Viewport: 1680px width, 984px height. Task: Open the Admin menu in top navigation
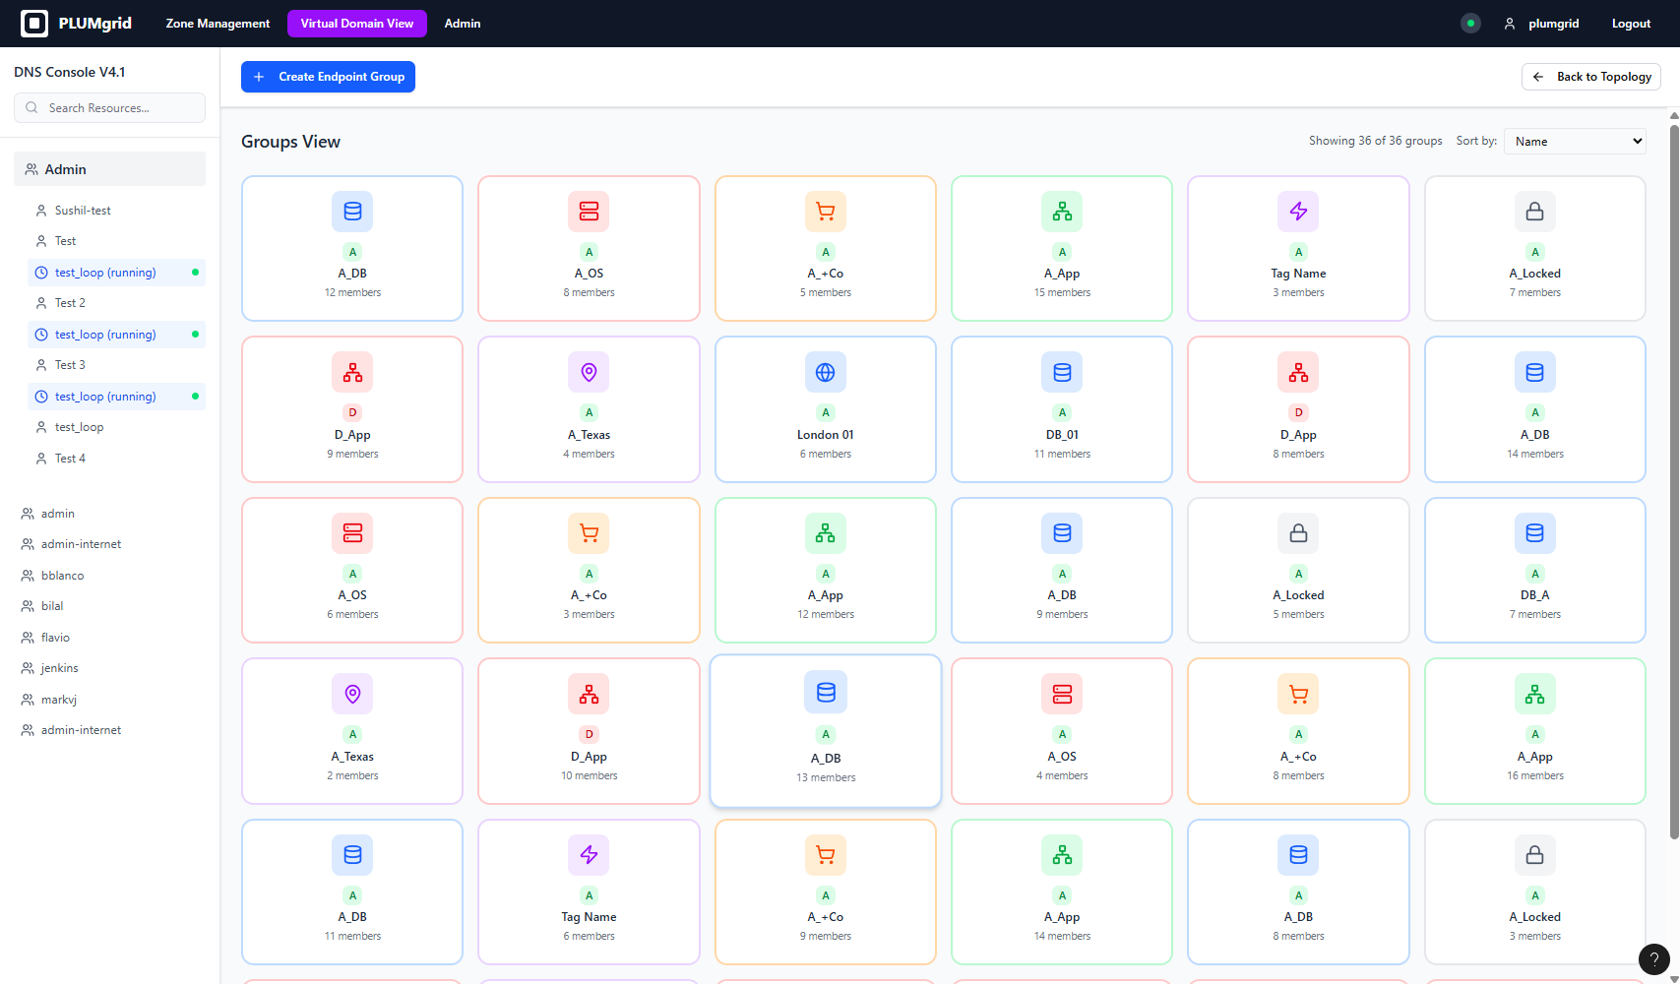pyautogui.click(x=462, y=24)
